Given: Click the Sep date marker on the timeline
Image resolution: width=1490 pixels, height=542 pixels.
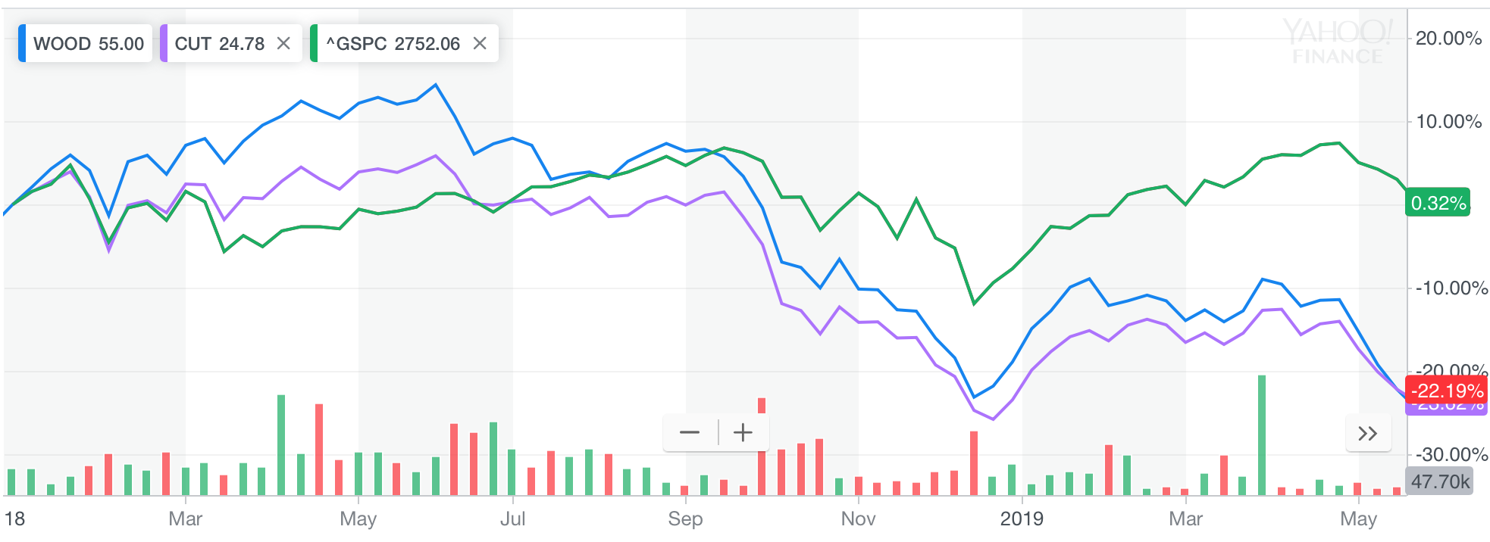Looking at the screenshot, I should tap(685, 519).
